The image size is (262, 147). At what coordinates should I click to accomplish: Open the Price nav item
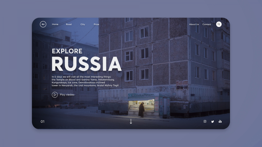(96, 24)
